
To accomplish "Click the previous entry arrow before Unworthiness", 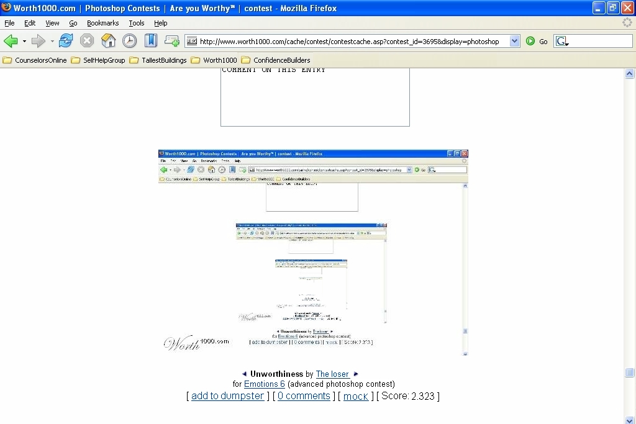I will point(244,374).
